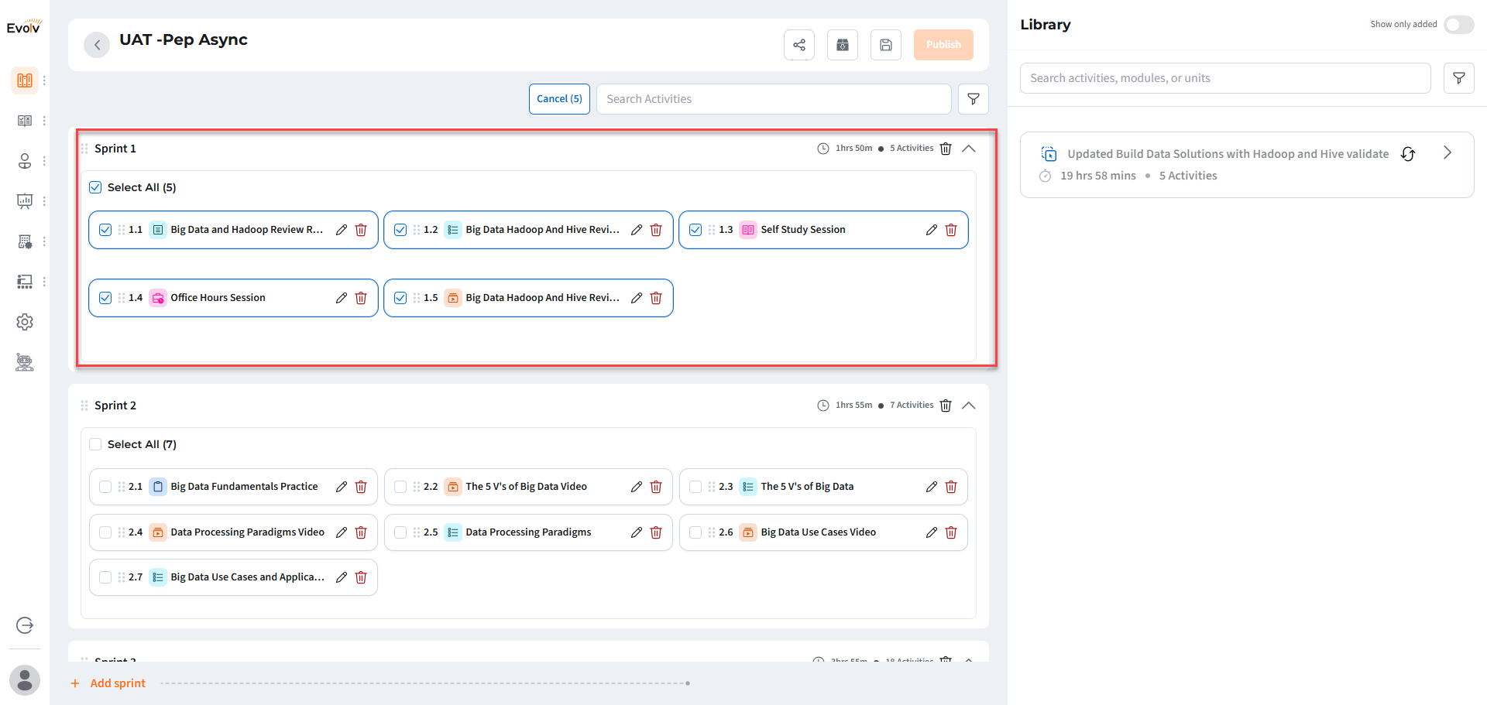Check Select All (7) in Sprint 2
The image size is (1487, 705).
coord(95,444)
